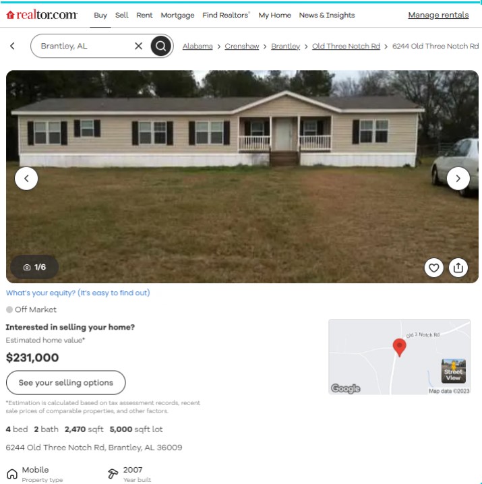
Task: Click the realtor.com home logo
Action: coord(42,15)
